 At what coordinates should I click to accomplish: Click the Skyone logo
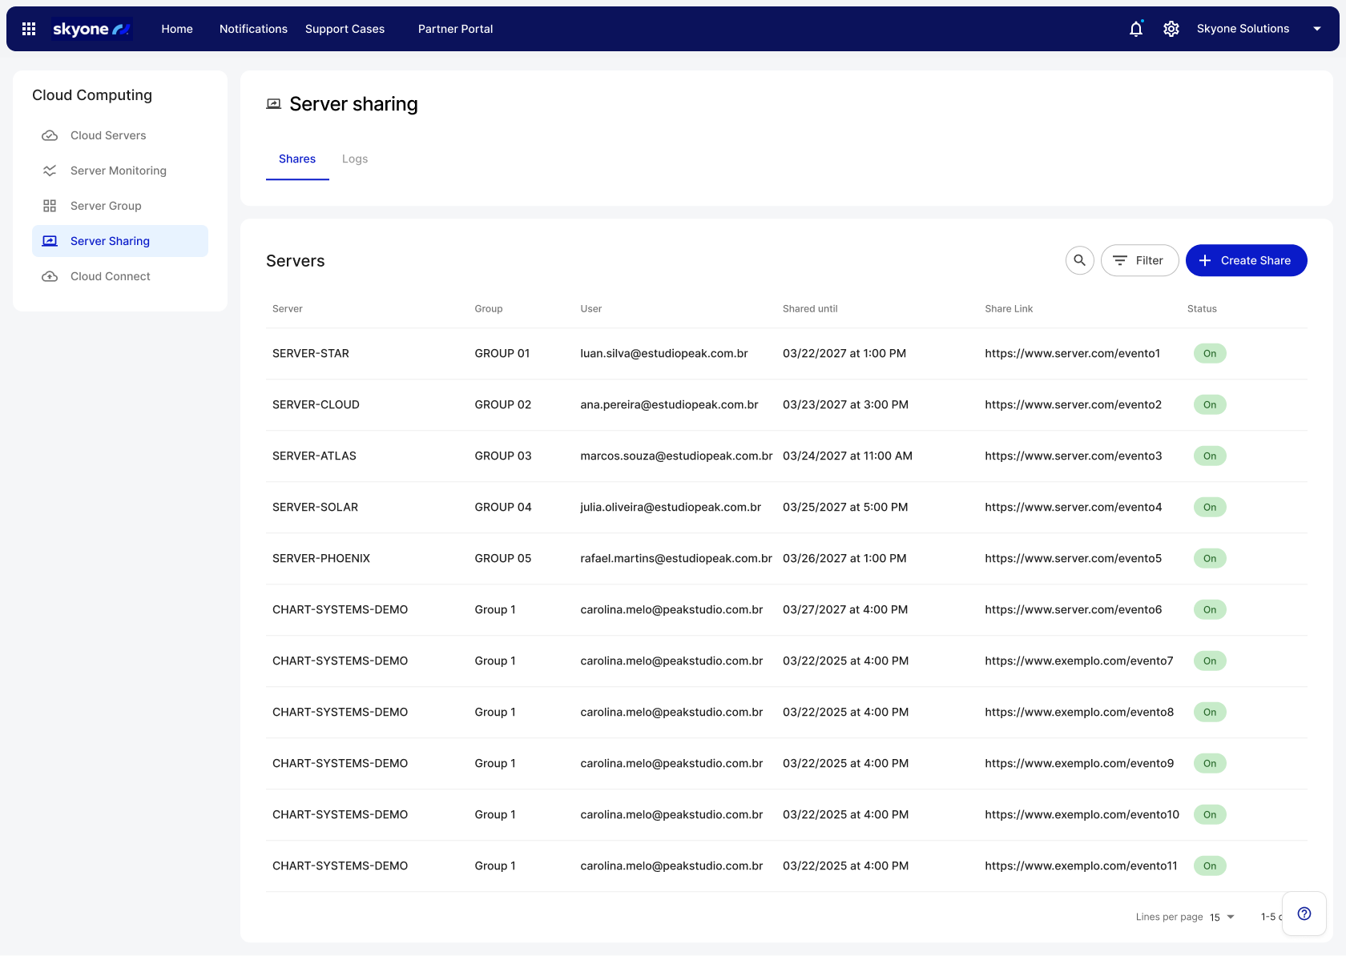[x=91, y=29]
